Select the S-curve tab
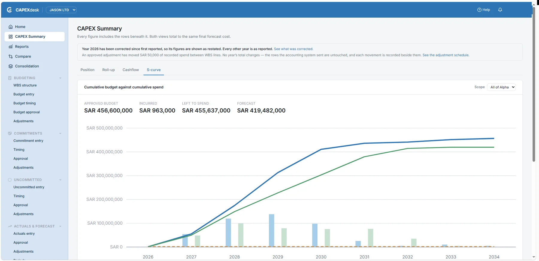Screen dimensions: 539x261 (154, 70)
